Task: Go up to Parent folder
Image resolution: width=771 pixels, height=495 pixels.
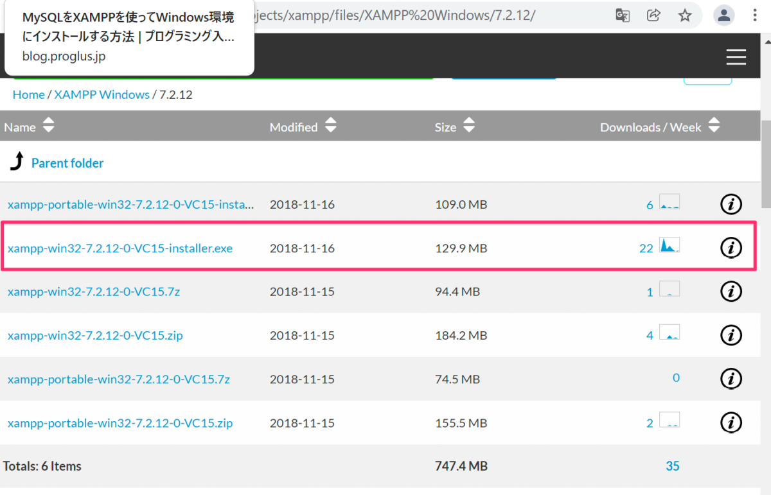Action: (67, 163)
